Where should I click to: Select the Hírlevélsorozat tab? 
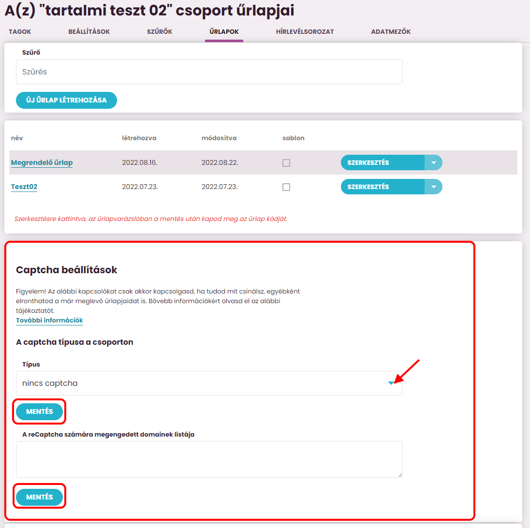click(x=305, y=32)
